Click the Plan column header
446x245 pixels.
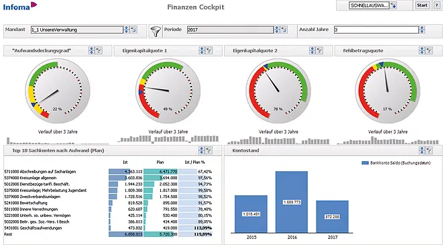160,162
